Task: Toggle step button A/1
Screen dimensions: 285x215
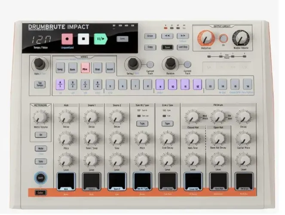Action: tap(60, 85)
